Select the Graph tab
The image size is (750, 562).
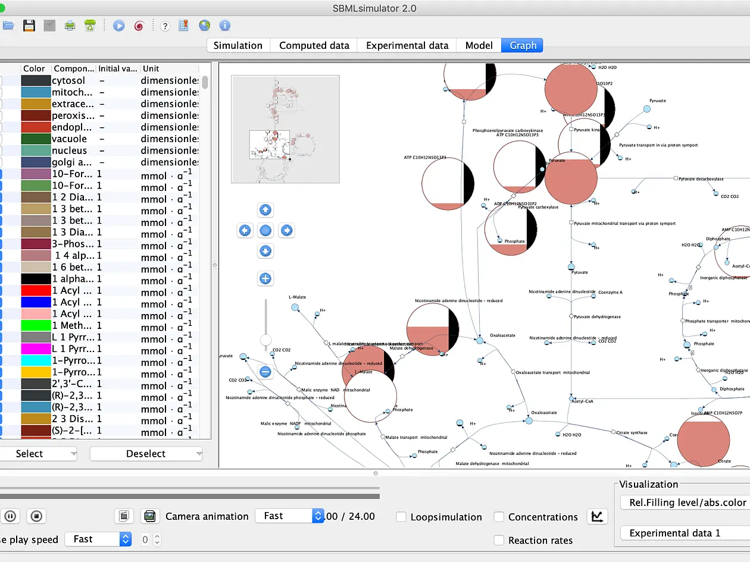pyautogui.click(x=523, y=45)
